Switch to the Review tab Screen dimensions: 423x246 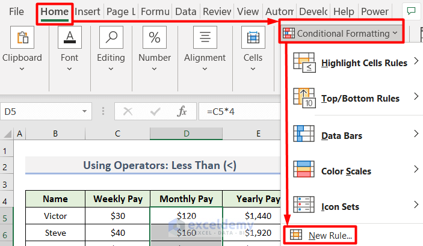click(x=217, y=11)
